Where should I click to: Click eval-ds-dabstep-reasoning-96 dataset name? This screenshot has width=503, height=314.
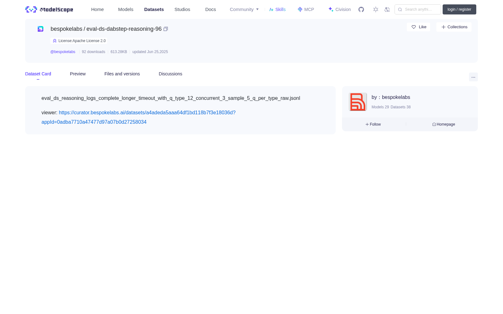[124, 29]
